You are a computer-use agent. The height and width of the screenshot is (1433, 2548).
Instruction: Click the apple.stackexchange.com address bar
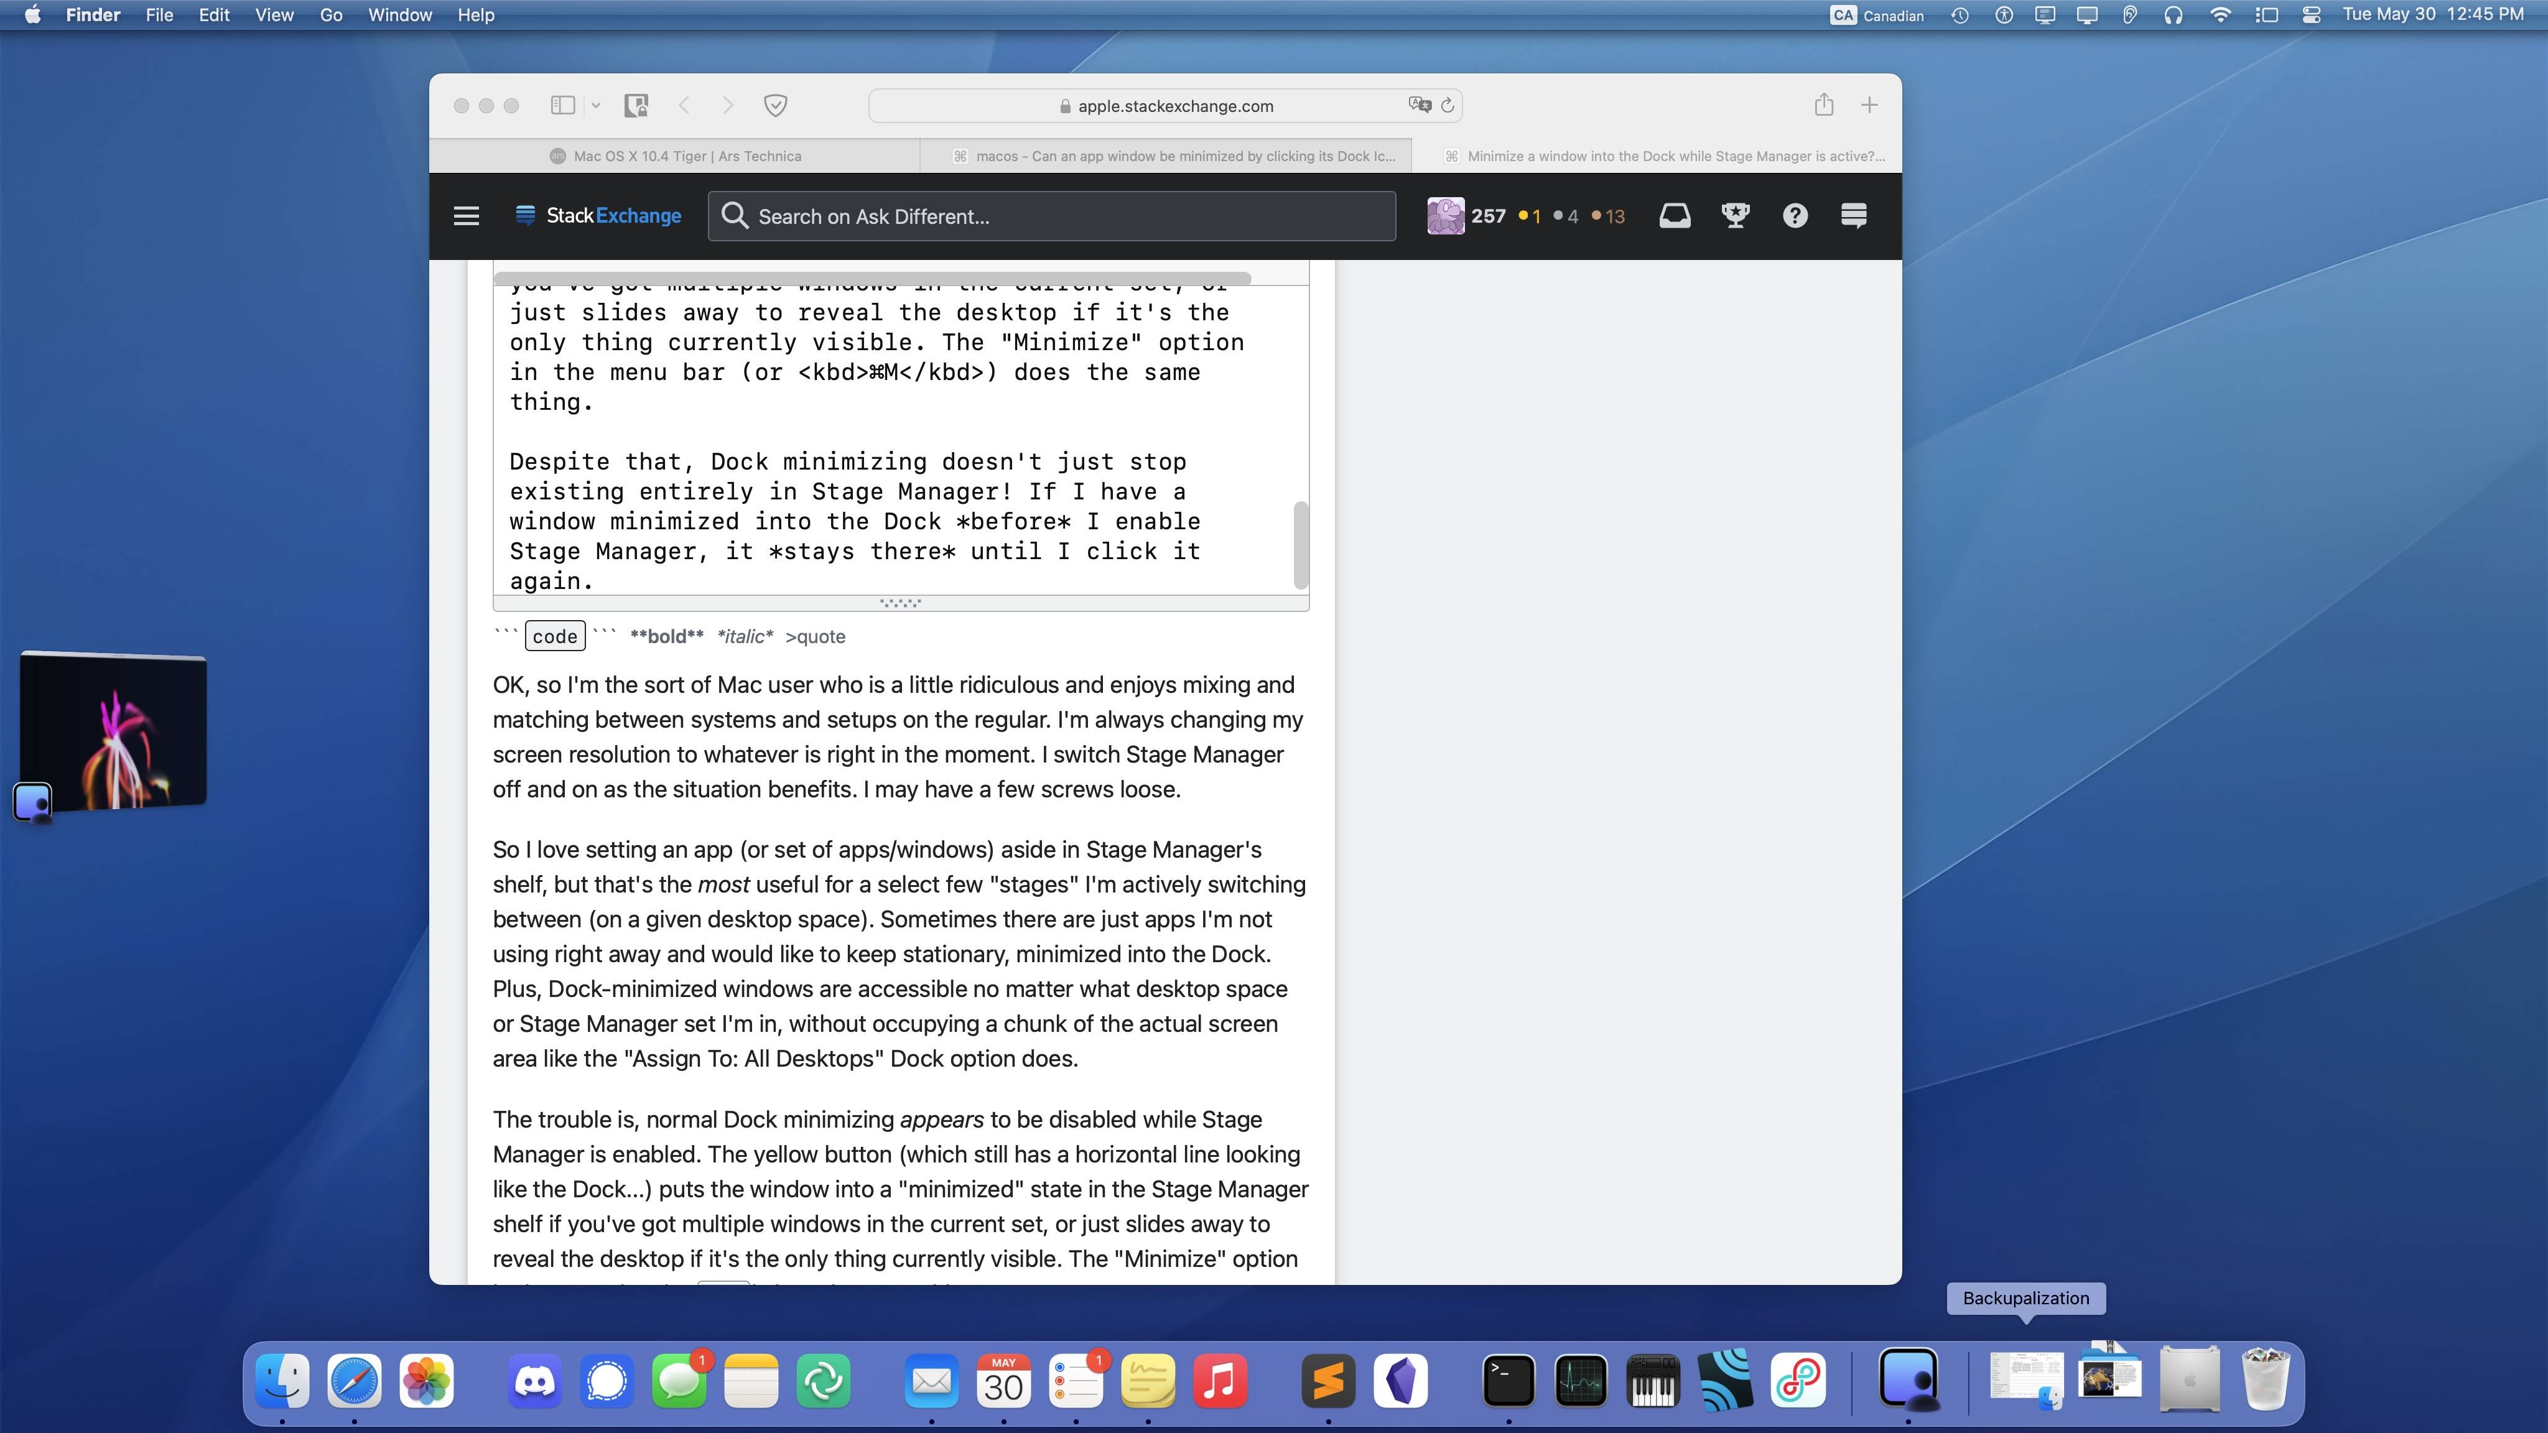click(1165, 106)
